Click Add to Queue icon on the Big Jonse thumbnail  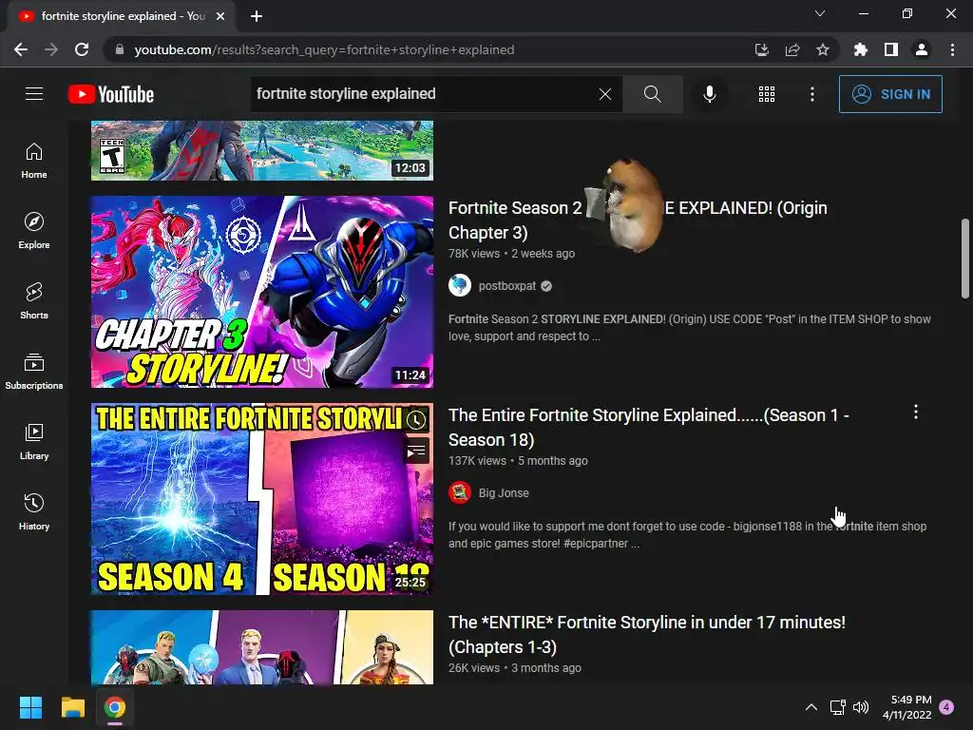(416, 451)
